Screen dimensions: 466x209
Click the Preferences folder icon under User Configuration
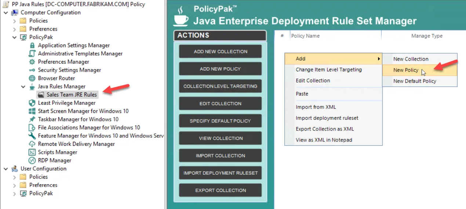(x=23, y=185)
